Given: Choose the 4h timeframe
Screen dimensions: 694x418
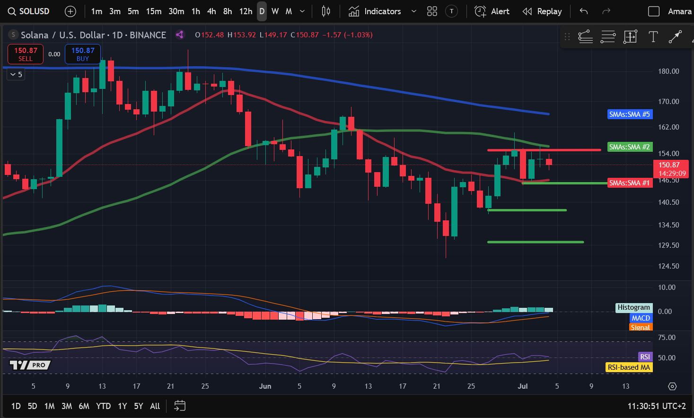Looking at the screenshot, I should coord(211,11).
